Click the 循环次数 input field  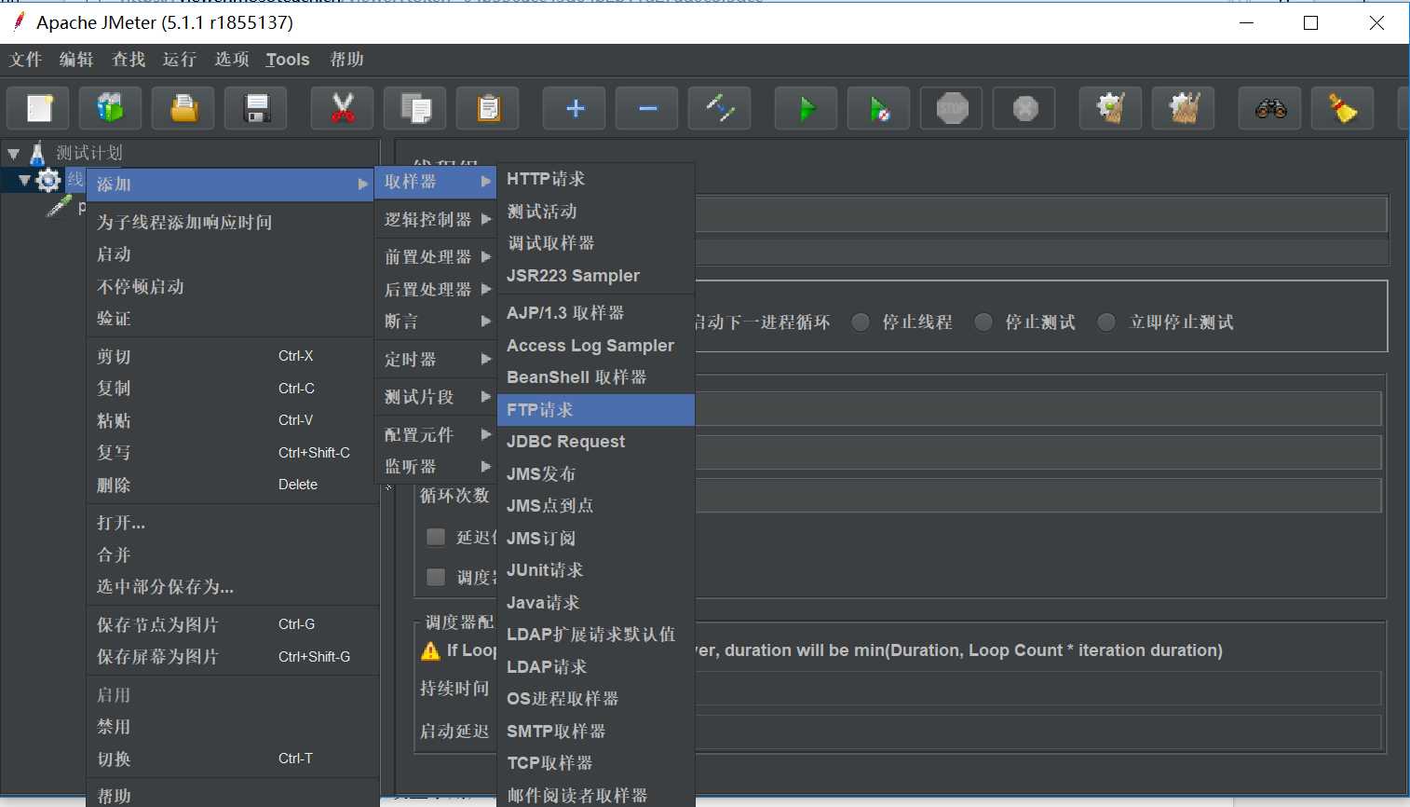[x=1037, y=496]
